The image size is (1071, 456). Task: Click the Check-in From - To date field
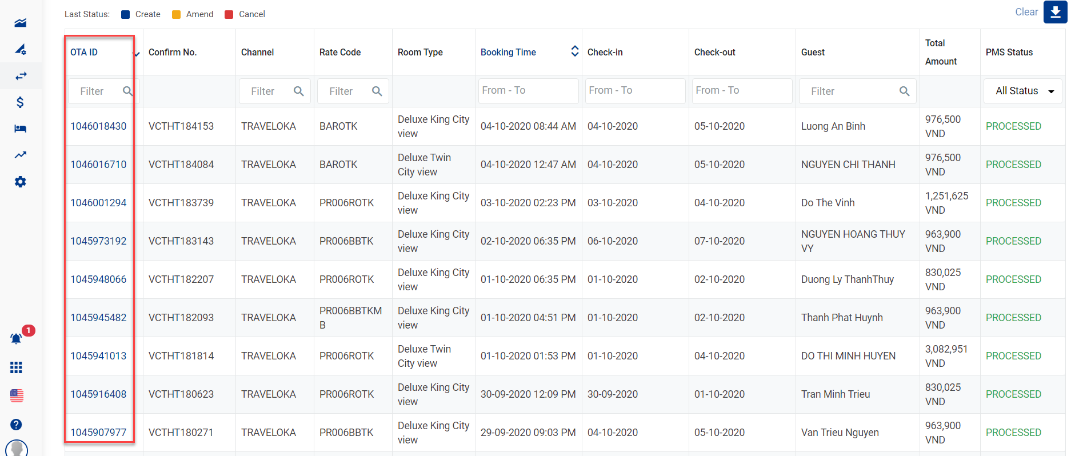click(x=634, y=91)
